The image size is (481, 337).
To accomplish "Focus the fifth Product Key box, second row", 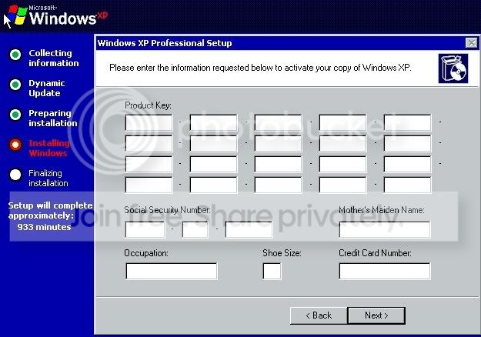I will 407,144.
